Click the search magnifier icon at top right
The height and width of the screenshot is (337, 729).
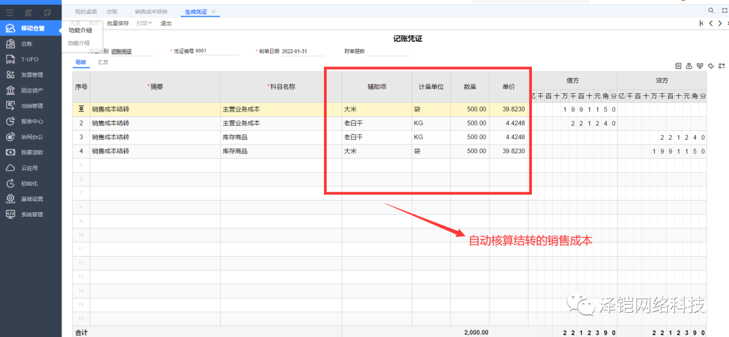pyautogui.click(x=711, y=11)
